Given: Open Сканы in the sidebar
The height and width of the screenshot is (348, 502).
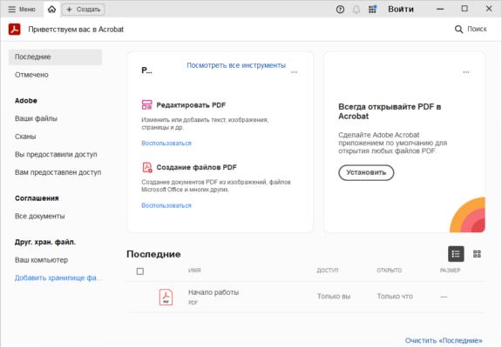Looking at the screenshot, I should [x=25, y=137].
